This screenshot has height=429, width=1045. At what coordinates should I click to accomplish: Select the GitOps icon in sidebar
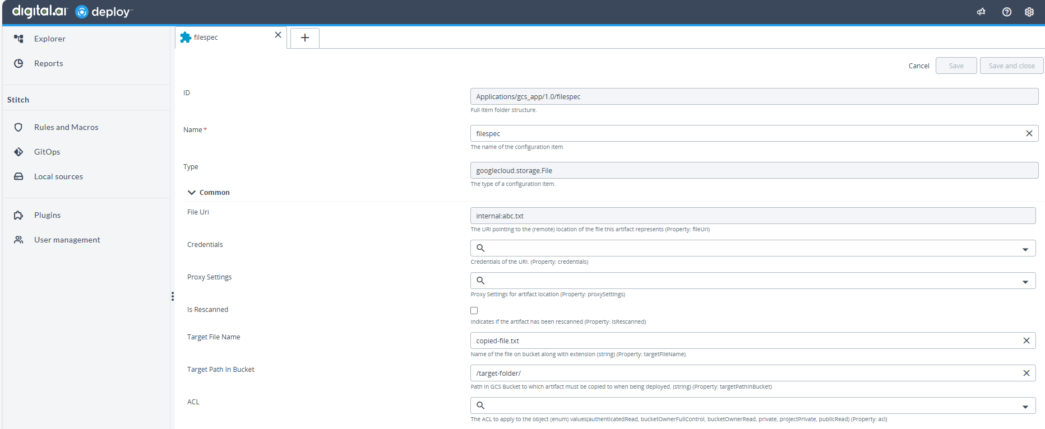pos(19,152)
